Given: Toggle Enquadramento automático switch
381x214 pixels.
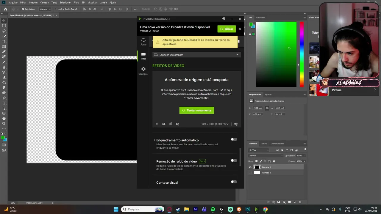Looking at the screenshot, I should pyautogui.click(x=234, y=139).
